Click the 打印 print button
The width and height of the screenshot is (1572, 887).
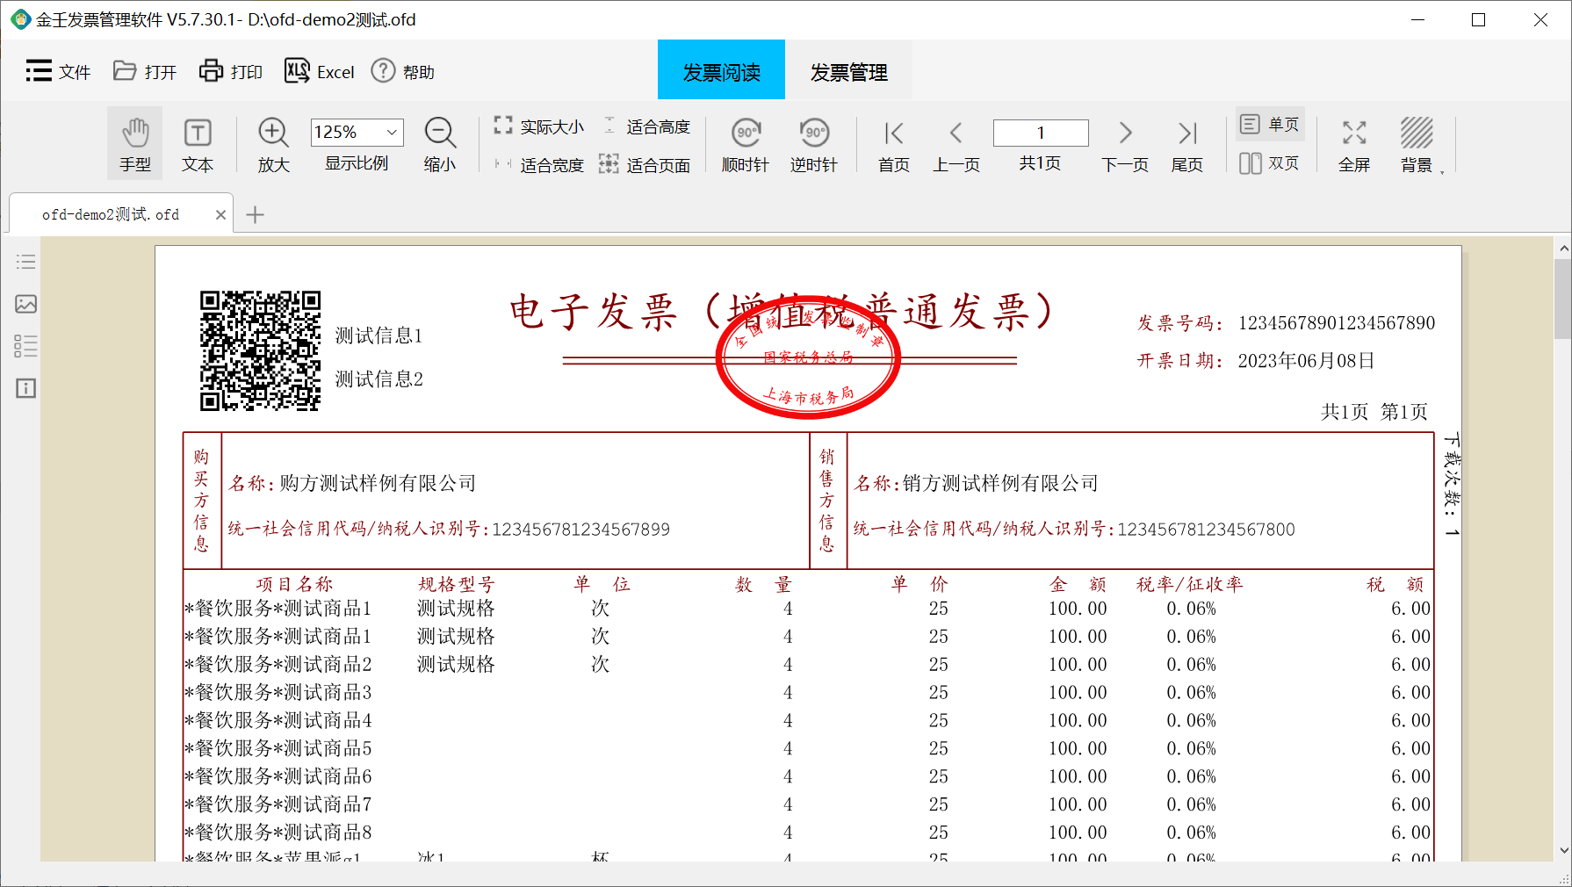[231, 72]
